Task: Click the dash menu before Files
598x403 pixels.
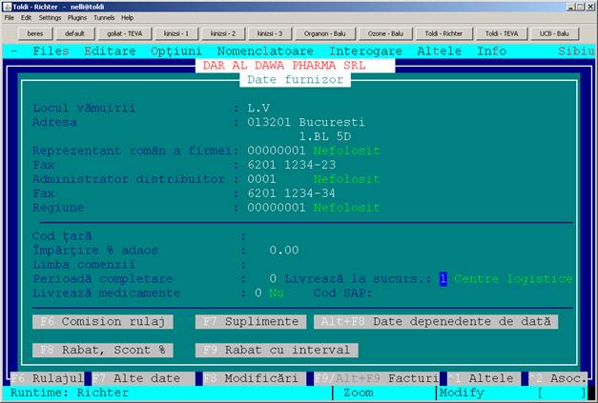Action: click(x=14, y=51)
